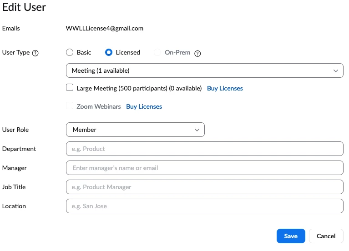Open Buy Licenses link for Large Meeting
The width and height of the screenshot is (349, 251).
[x=225, y=88]
